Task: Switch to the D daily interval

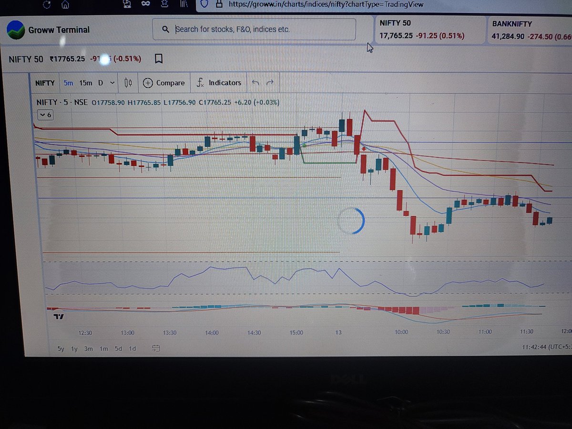Action: 101,82
